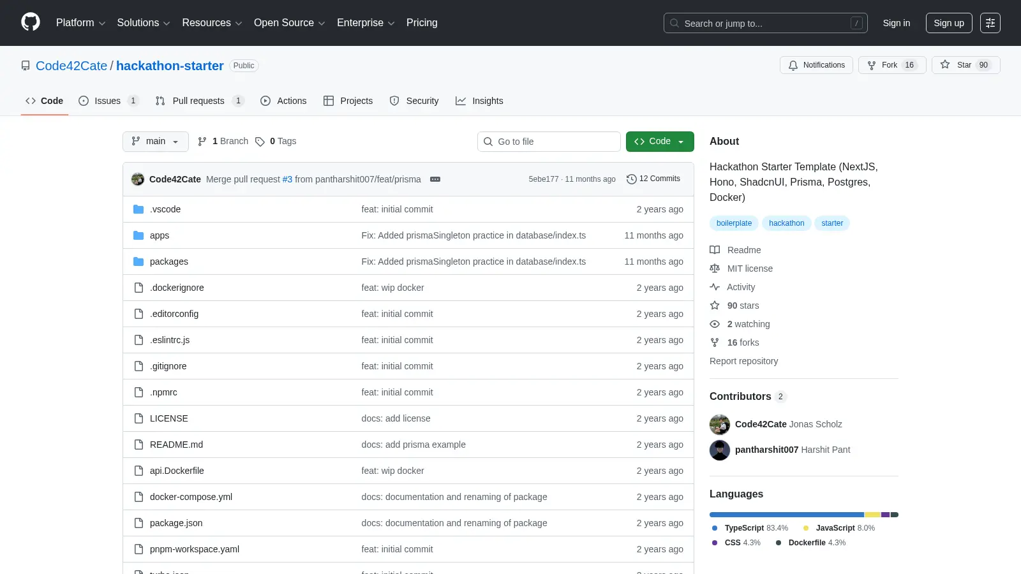Open the packages folder

click(169, 261)
